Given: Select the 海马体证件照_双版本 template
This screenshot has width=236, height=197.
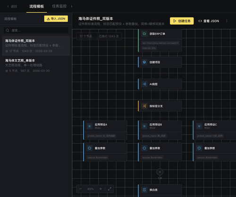Looking at the screenshot, I should coord(36,46).
